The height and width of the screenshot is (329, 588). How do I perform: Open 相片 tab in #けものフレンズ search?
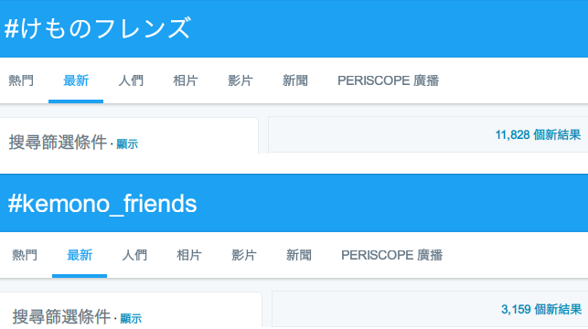pyautogui.click(x=186, y=80)
